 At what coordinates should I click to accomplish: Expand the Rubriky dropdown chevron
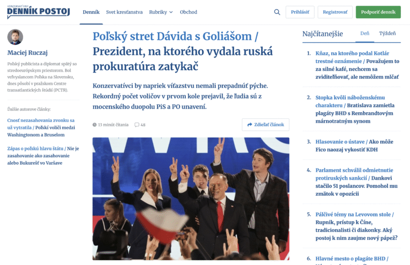pyautogui.click(x=171, y=12)
